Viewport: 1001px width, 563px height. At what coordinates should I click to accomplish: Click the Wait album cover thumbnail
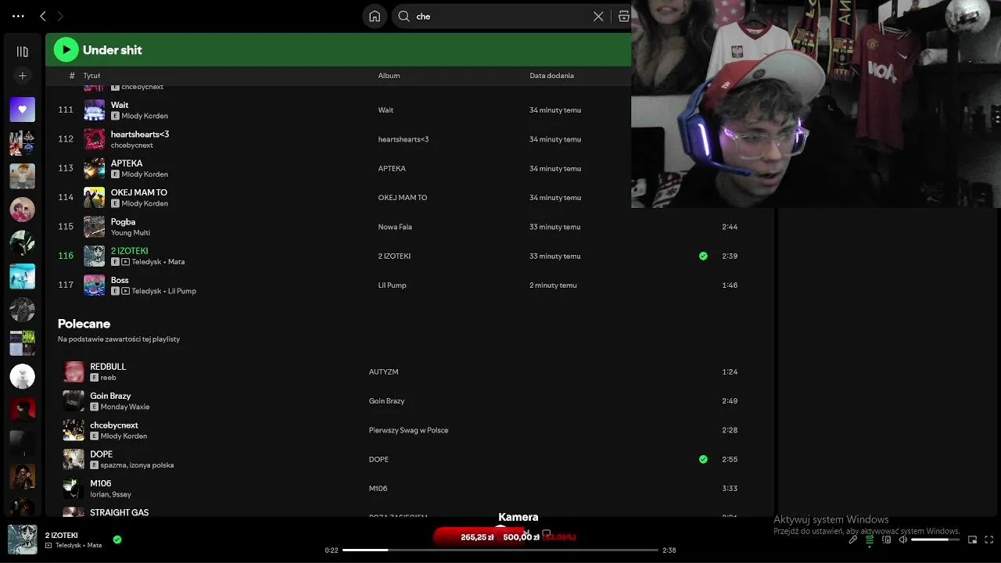point(94,109)
